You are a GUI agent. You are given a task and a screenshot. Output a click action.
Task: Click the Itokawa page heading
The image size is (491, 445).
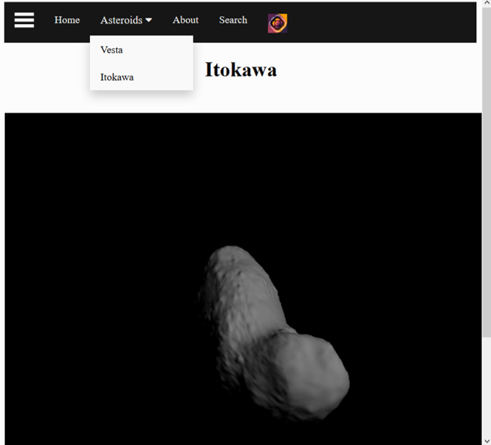241,70
